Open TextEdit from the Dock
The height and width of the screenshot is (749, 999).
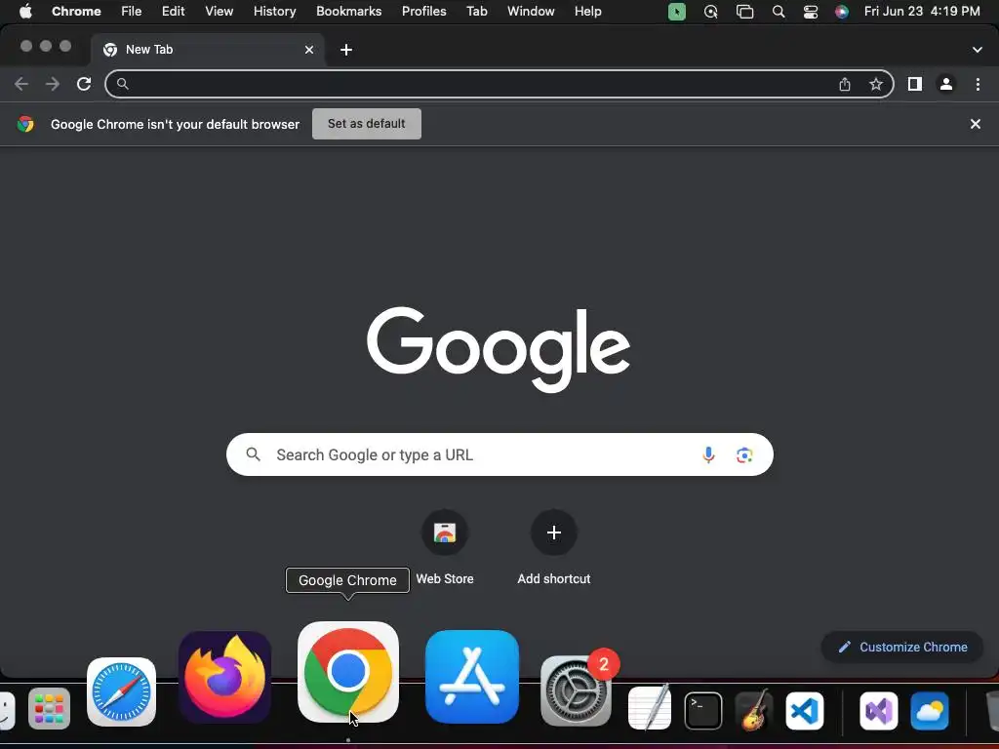point(650,708)
